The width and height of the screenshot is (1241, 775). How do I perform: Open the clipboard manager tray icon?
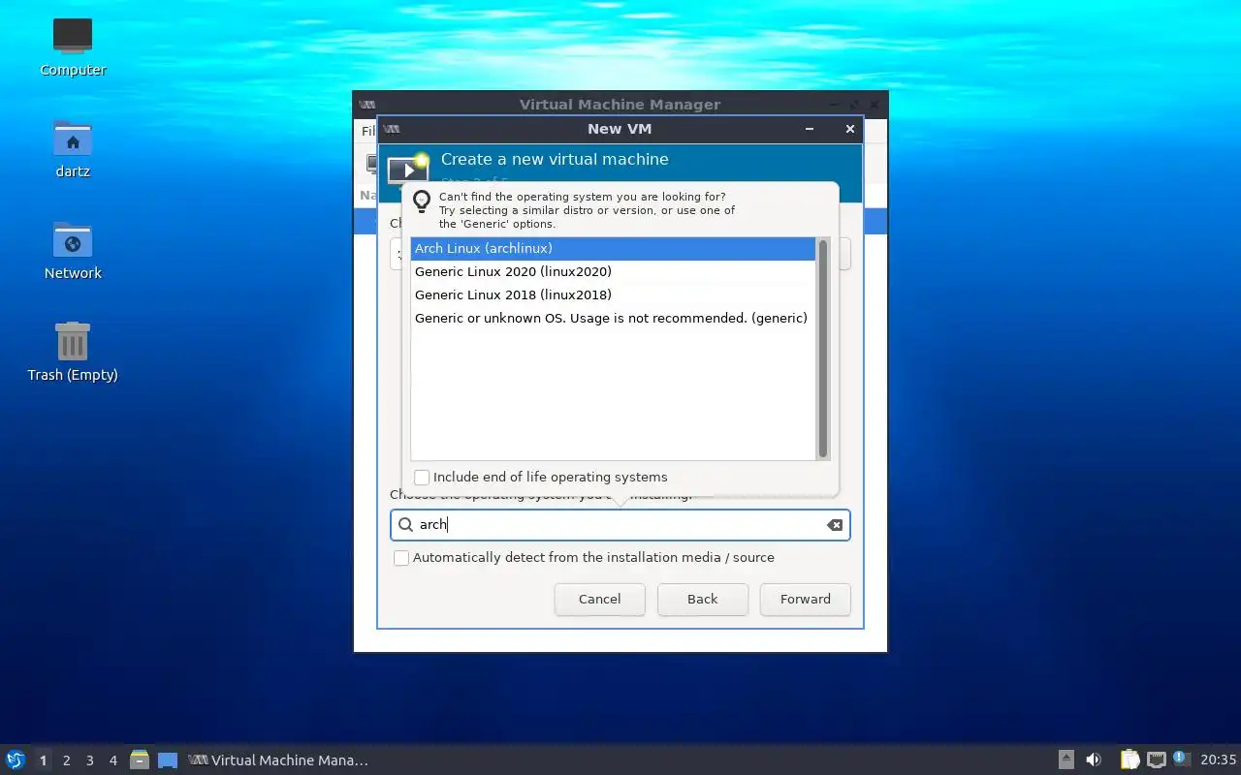tap(1130, 760)
